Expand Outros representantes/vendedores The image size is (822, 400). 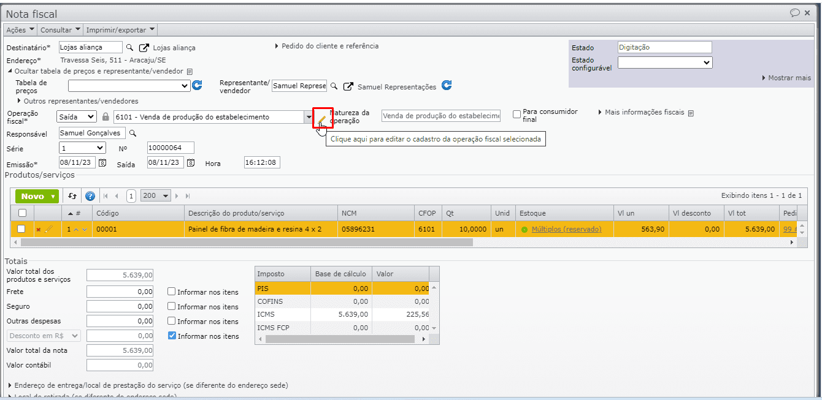tap(77, 101)
